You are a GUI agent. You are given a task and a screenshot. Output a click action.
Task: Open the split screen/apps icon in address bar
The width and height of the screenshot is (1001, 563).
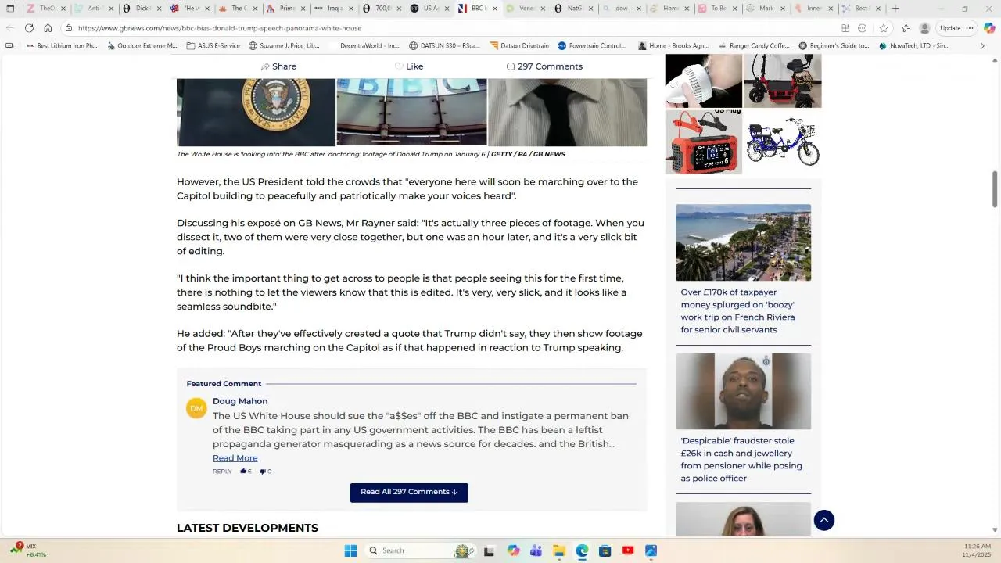click(845, 28)
